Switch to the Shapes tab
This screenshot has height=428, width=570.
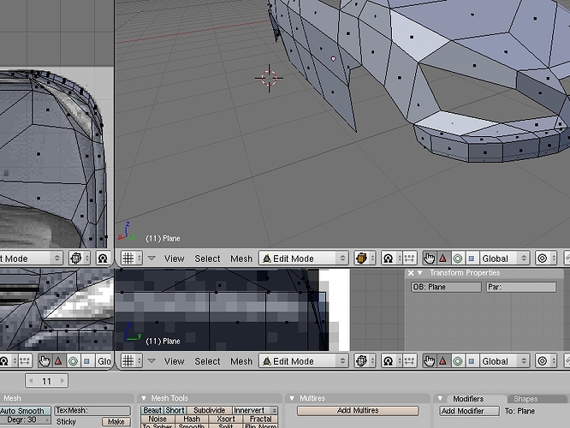pyautogui.click(x=526, y=399)
